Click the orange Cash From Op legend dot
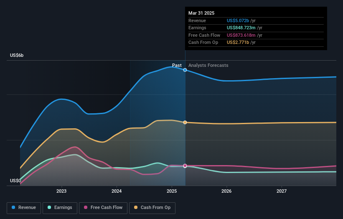The height and width of the screenshot is (219, 343). click(x=136, y=207)
